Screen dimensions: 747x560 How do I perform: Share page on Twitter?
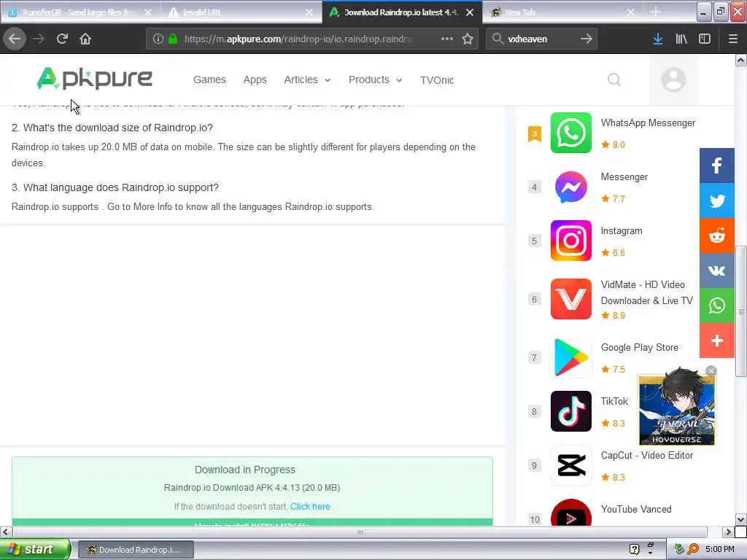click(716, 201)
